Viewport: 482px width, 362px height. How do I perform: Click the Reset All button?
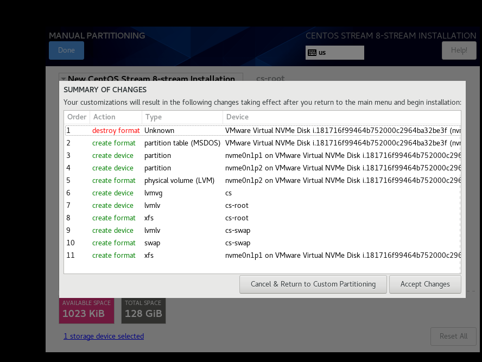point(453,336)
